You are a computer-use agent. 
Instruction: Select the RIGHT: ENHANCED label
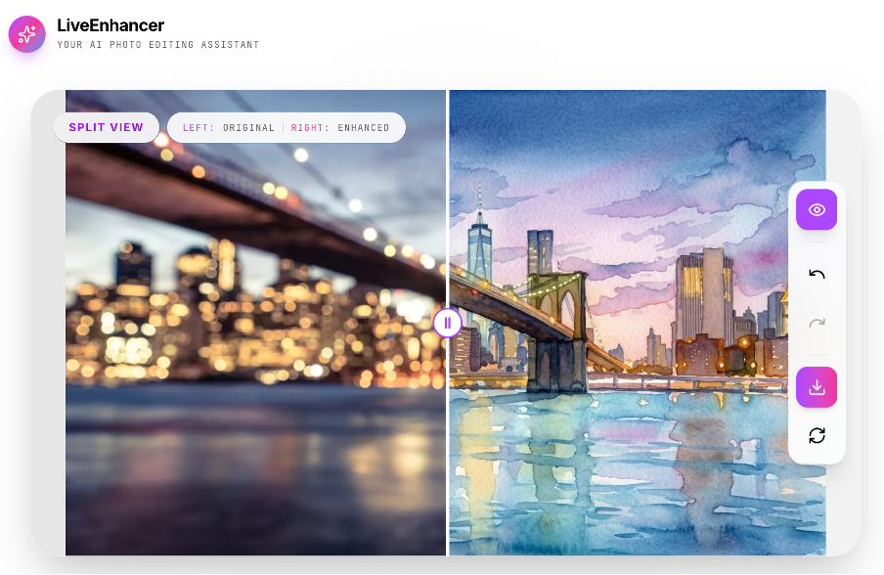(x=340, y=128)
